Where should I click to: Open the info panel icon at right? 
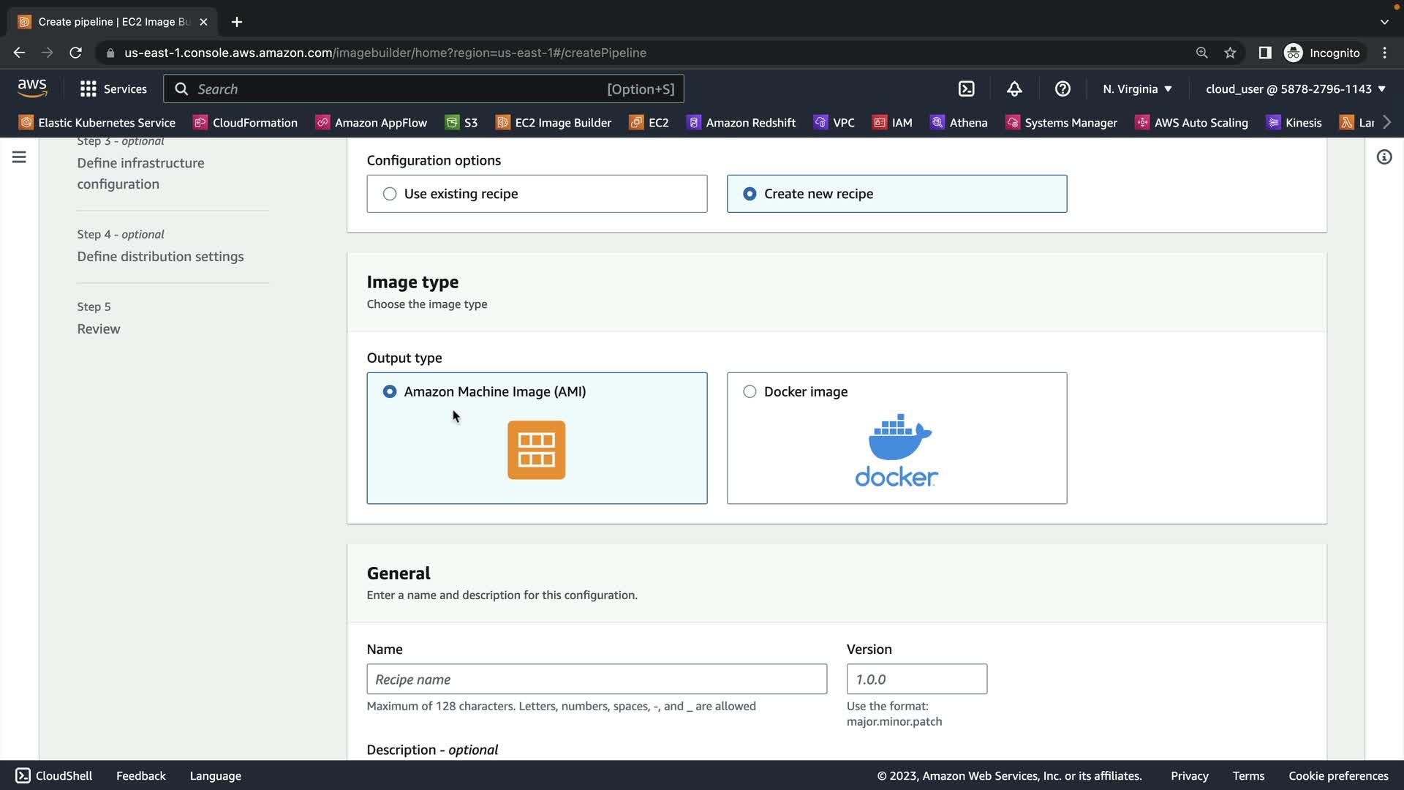1384,157
